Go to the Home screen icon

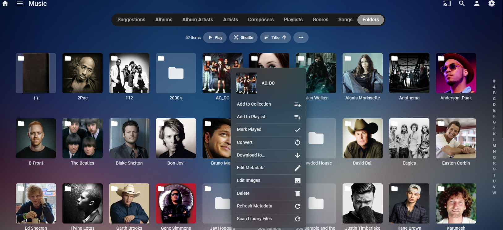[5, 3]
